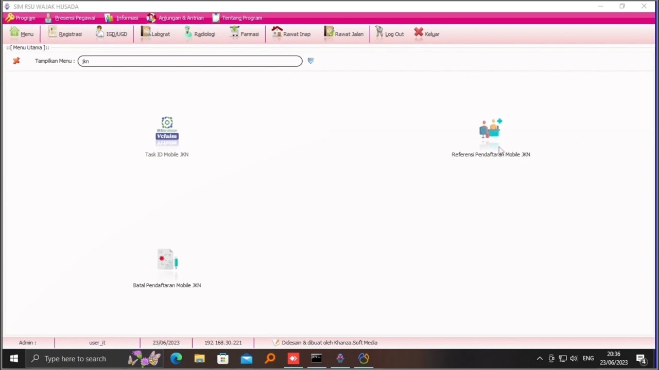
Task: Click the user_it status bar entry
Action: pos(97,343)
